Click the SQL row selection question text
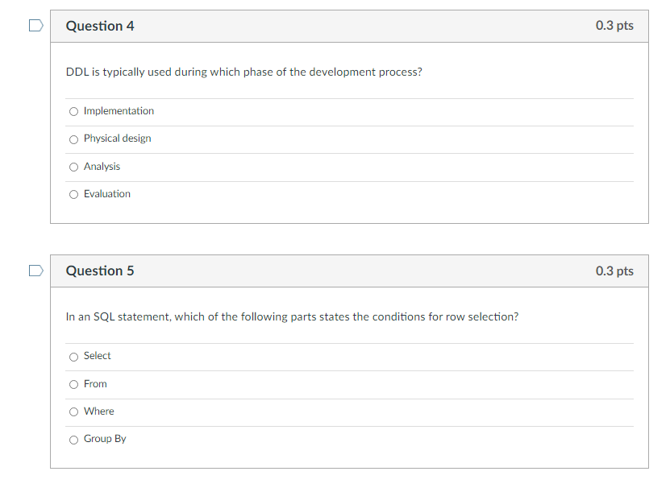 (292, 317)
